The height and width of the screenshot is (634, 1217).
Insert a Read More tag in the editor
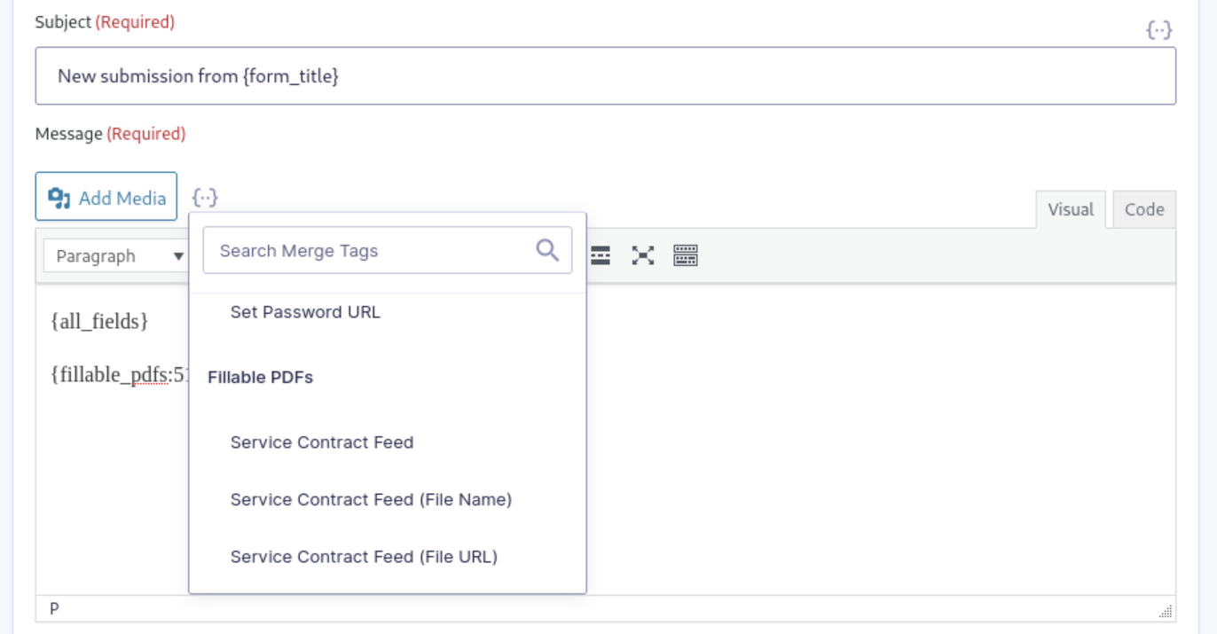(601, 255)
